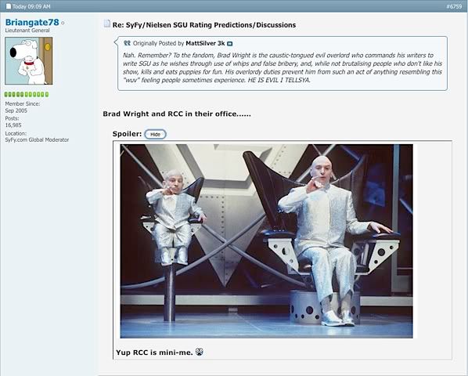Select the "Today 09:09 AM" timestamp
This screenshot has width=468, height=376.
coord(31,6)
